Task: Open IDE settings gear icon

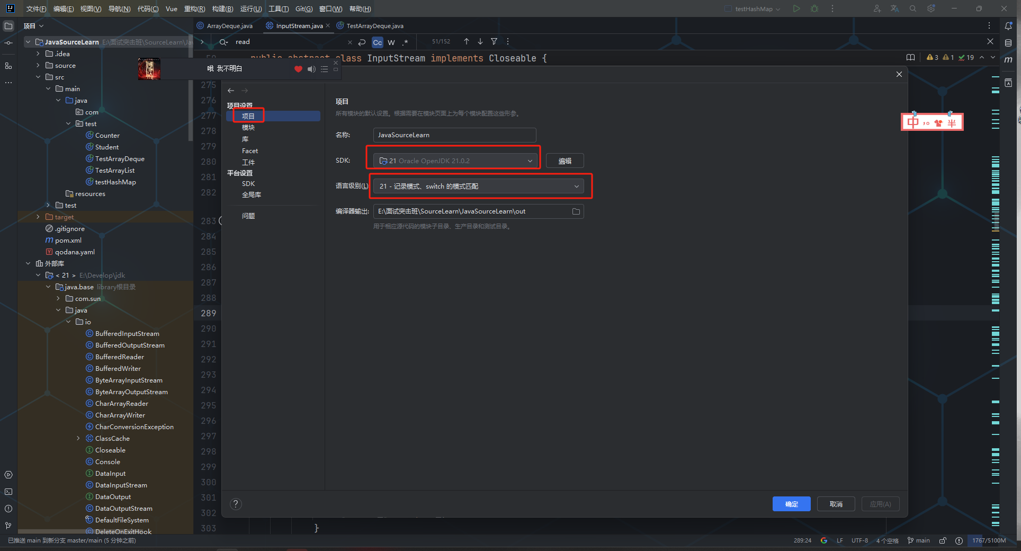Action: [x=931, y=8]
